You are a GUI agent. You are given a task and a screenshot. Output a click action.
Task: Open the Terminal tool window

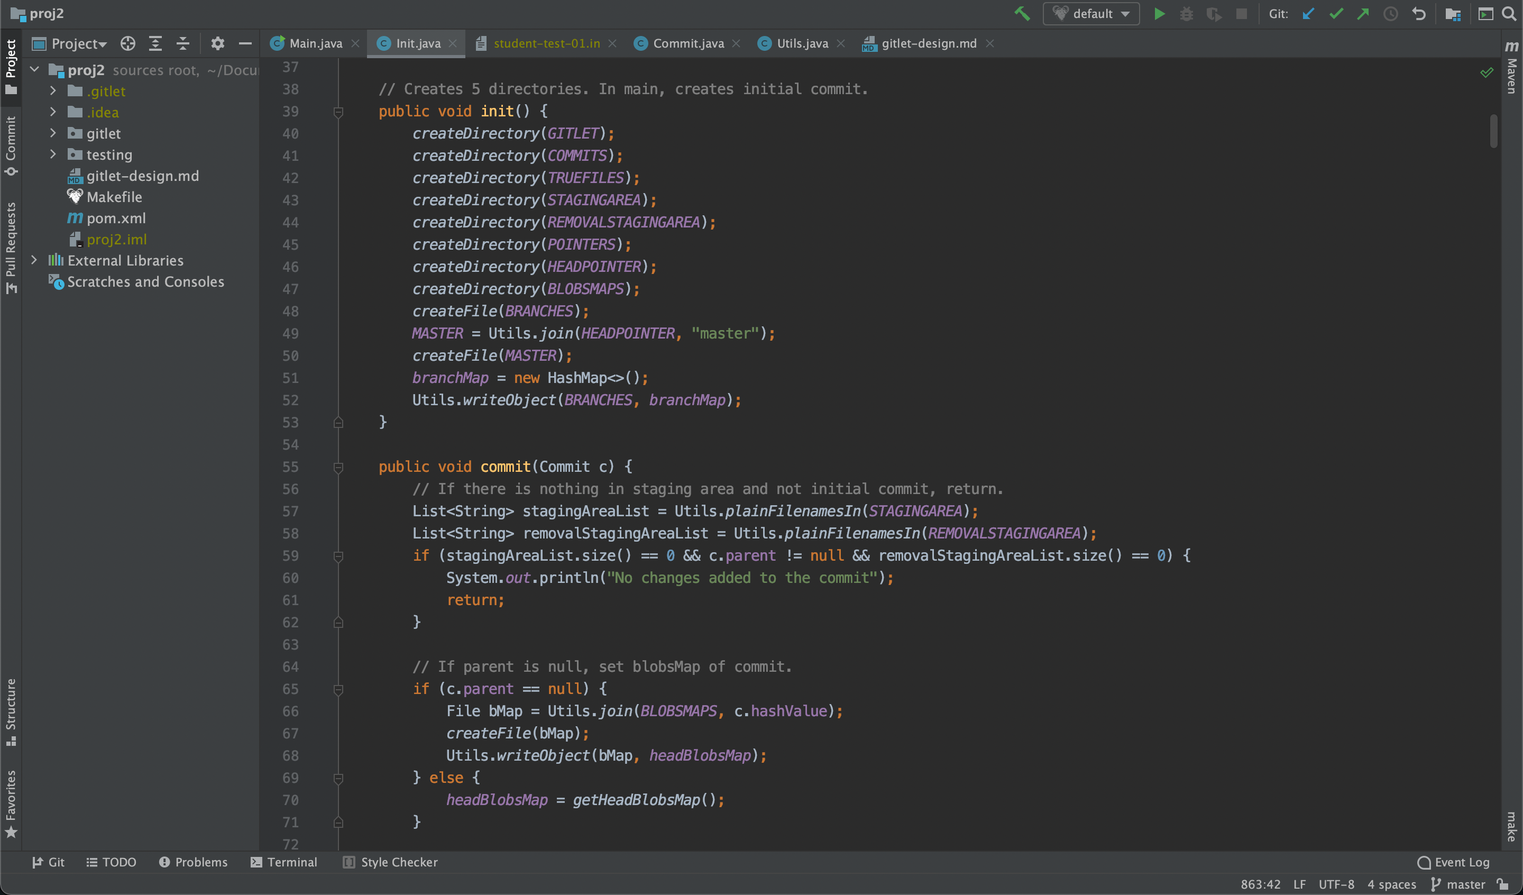(284, 862)
